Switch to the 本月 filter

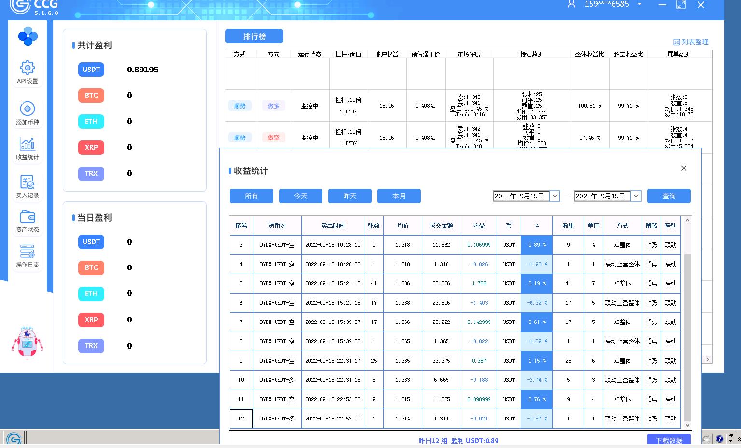click(399, 196)
